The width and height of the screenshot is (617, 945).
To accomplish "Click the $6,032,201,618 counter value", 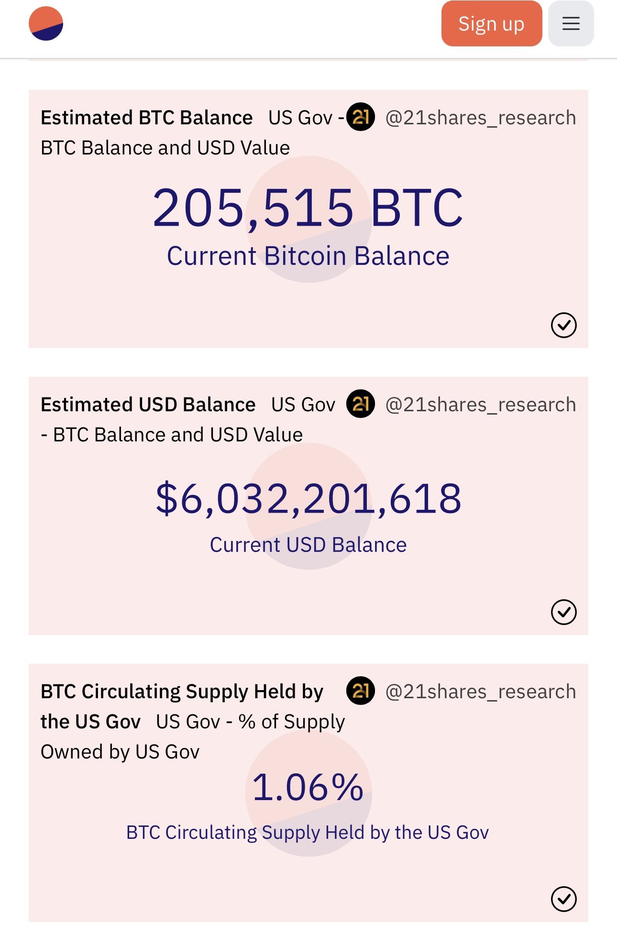I will pos(308,498).
